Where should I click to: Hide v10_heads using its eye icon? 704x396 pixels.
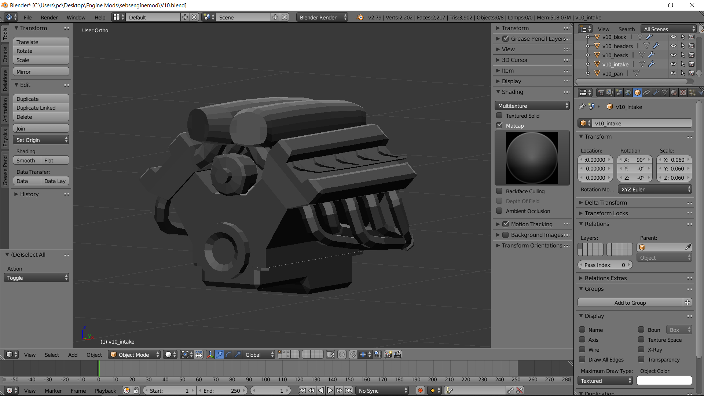pos(673,55)
